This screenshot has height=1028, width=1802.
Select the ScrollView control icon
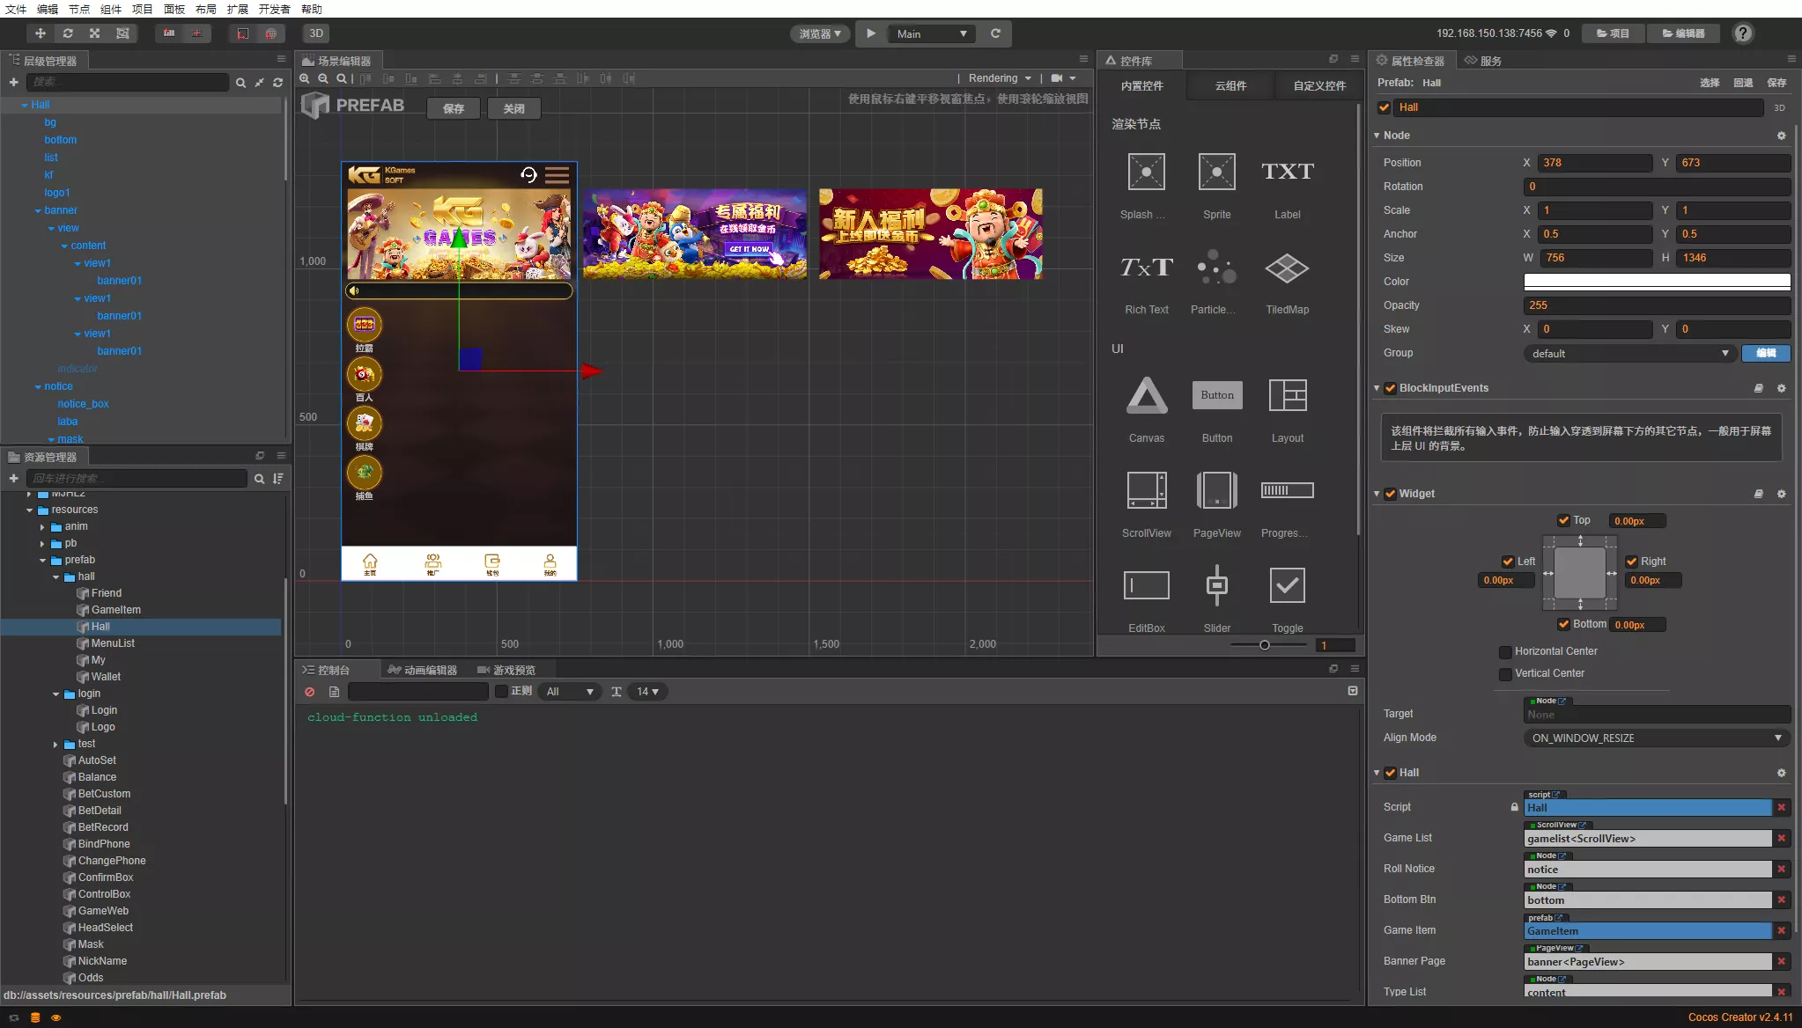[1146, 491]
